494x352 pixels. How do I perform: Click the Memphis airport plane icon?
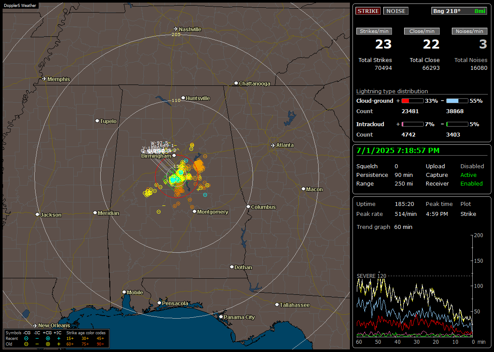coord(44,78)
